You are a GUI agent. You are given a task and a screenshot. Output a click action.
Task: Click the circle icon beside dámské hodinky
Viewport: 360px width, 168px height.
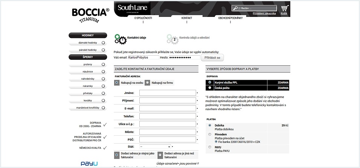103,43
